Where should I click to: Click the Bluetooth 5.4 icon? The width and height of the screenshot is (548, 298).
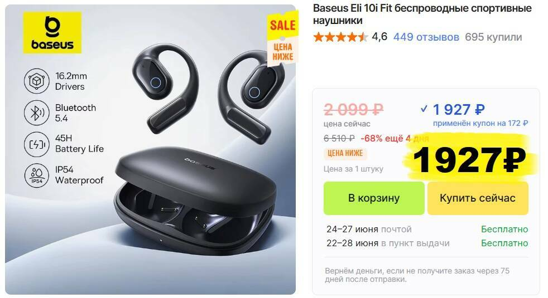37,113
